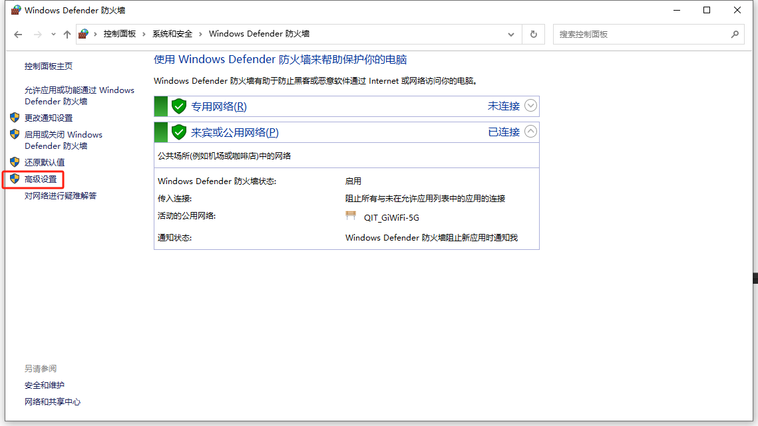This screenshot has height=426, width=758.
Task: Click 来宾或公用网络(P) heading
Action: pos(234,132)
